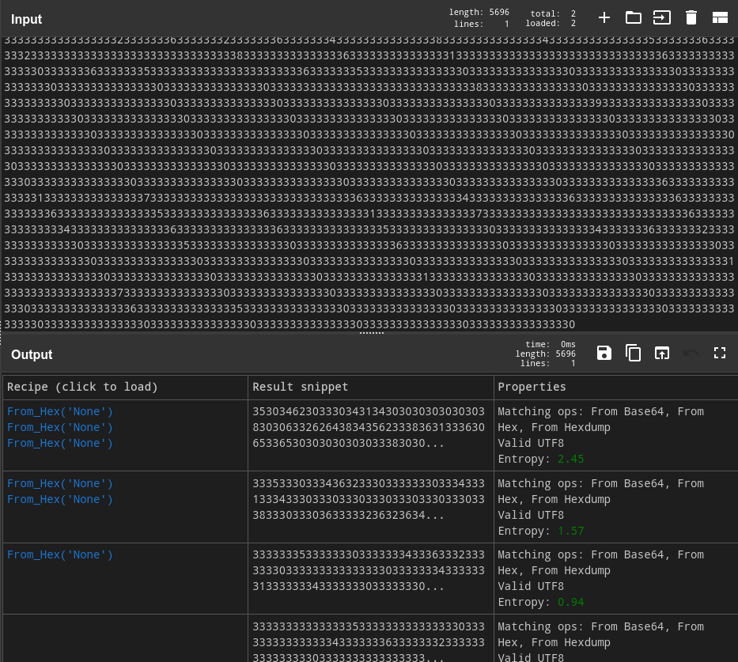Open a folder as input
This screenshot has width=738, height=662.
point(633,17)
